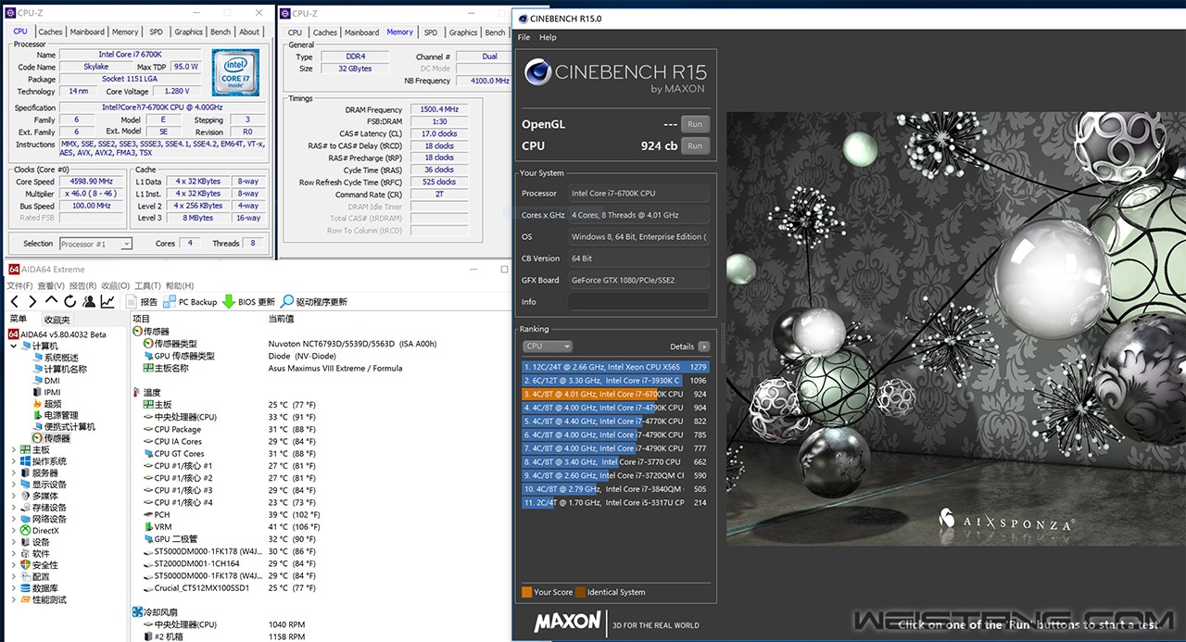Go up one level in AIDA64

tap(51, 302)
